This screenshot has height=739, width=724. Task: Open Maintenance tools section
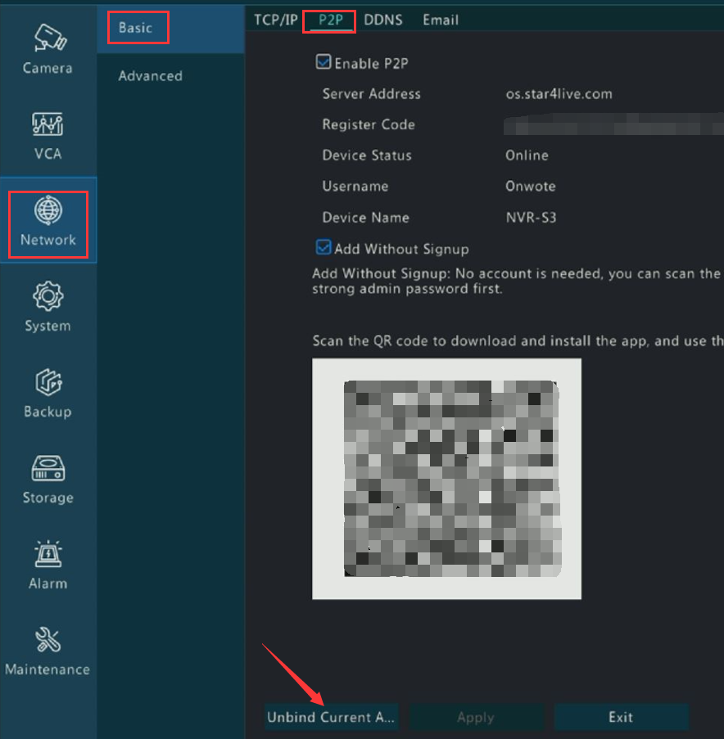pos(48,651)
